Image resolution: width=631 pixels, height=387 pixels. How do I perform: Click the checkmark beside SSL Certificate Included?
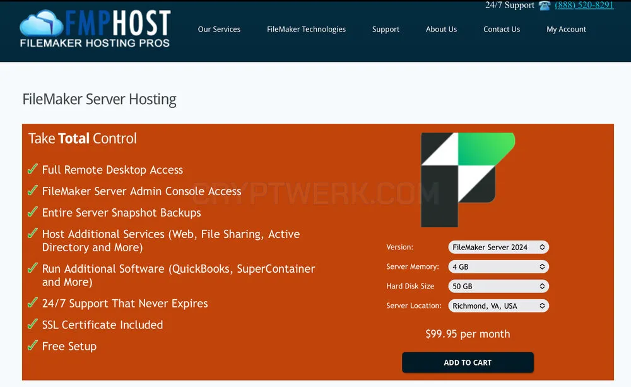pos(33,323)
